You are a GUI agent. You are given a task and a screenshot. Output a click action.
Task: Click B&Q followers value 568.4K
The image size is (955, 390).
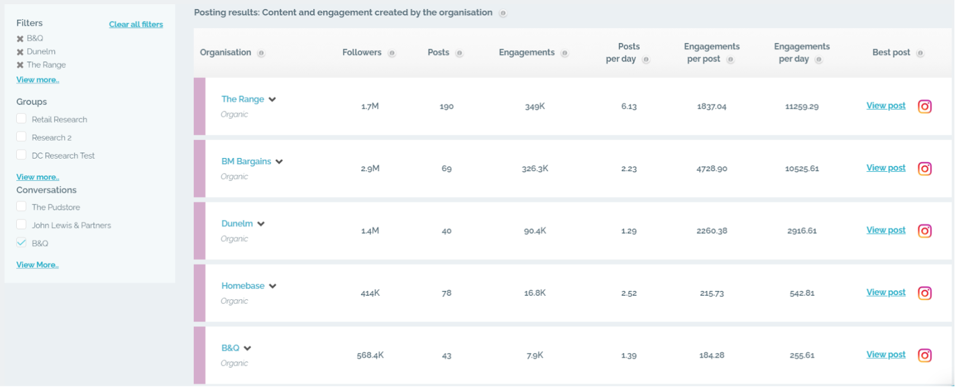tap(370, 355)
